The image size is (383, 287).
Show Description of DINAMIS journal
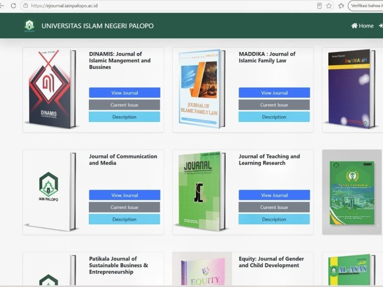click(125, 117)
